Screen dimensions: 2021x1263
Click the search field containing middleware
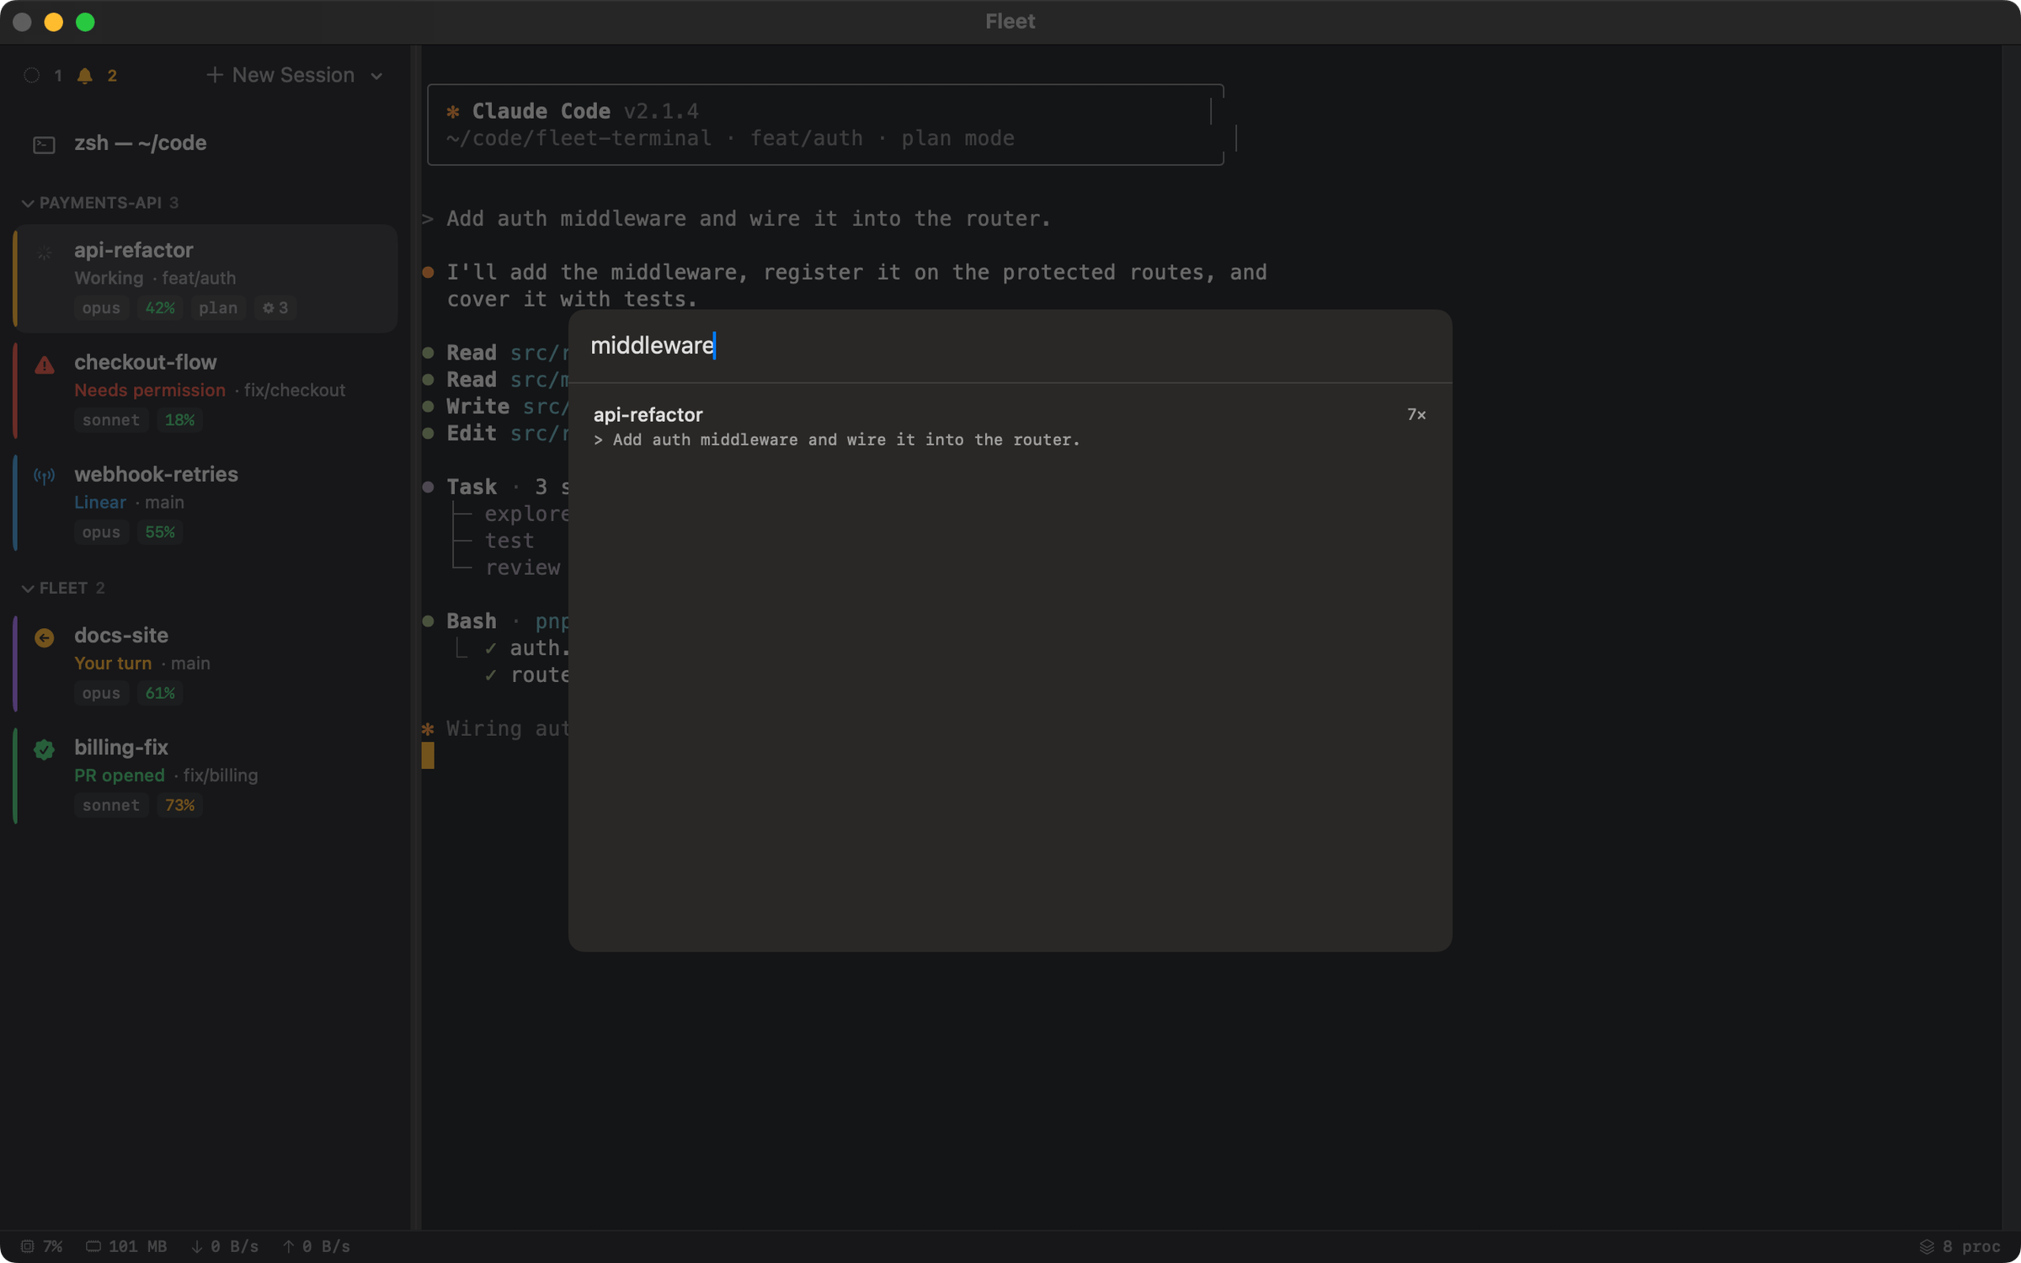(1010, 346)
